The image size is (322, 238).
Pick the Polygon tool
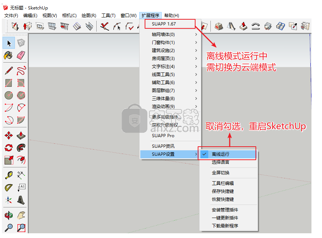click(x=21, y=95)
